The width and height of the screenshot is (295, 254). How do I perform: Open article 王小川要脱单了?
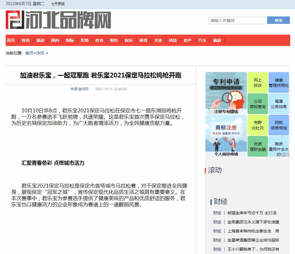click(x=253, y=249)
